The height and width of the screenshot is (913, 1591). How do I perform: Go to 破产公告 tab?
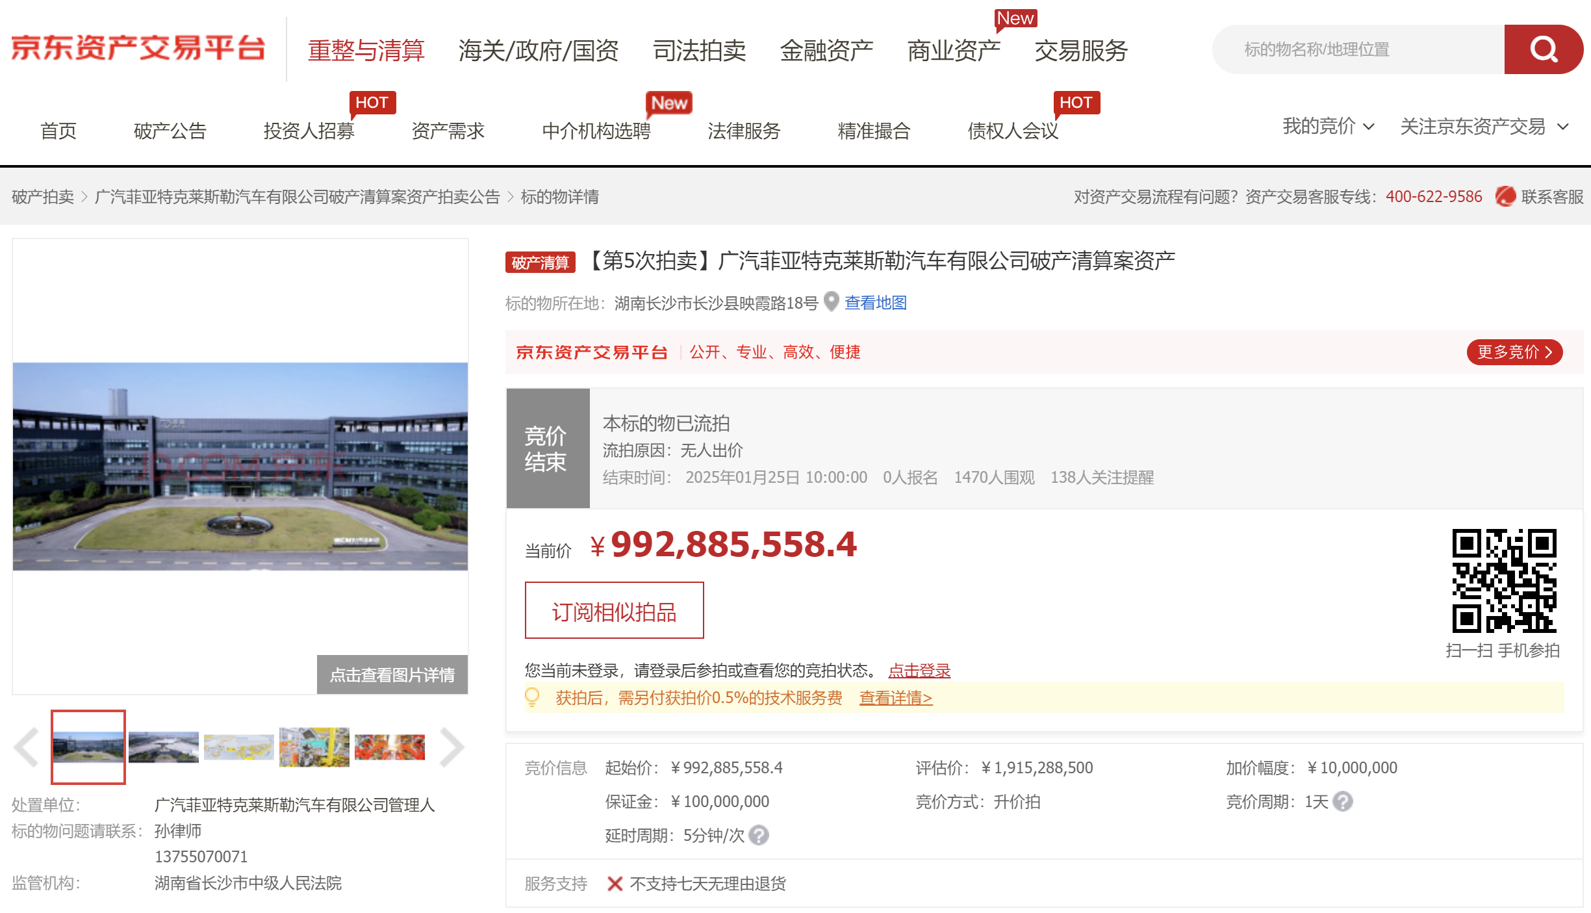(170, 131)
